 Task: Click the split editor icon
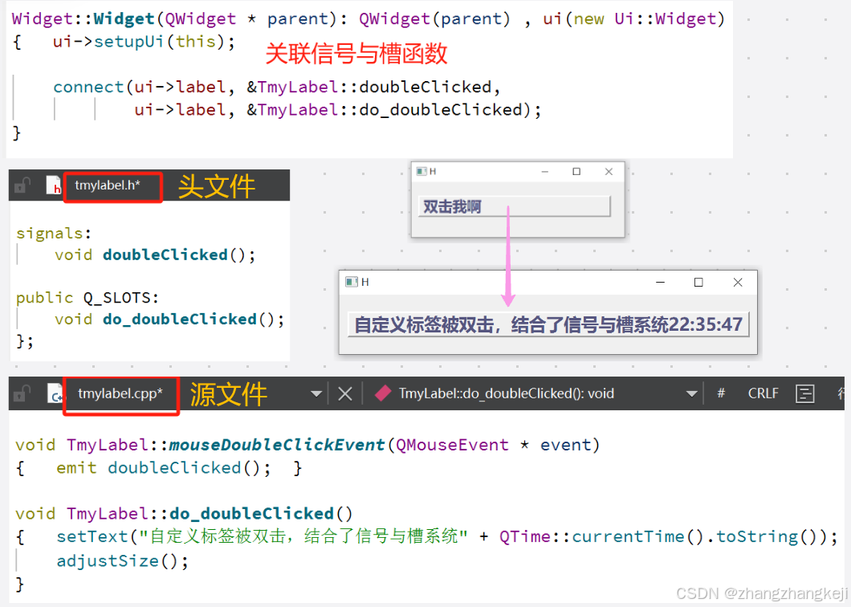pos(805,393)
